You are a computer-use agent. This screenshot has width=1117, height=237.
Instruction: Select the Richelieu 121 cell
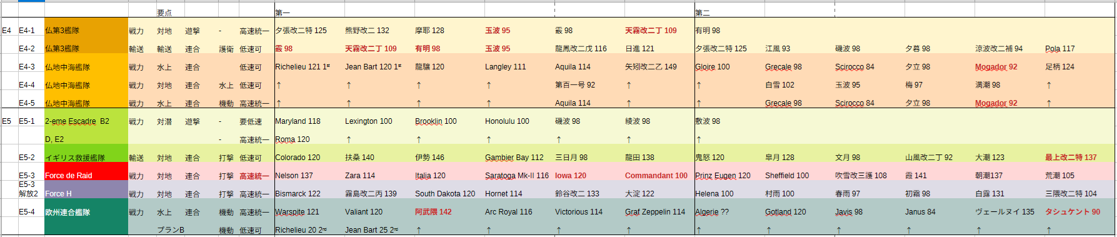tap(309, 67)
